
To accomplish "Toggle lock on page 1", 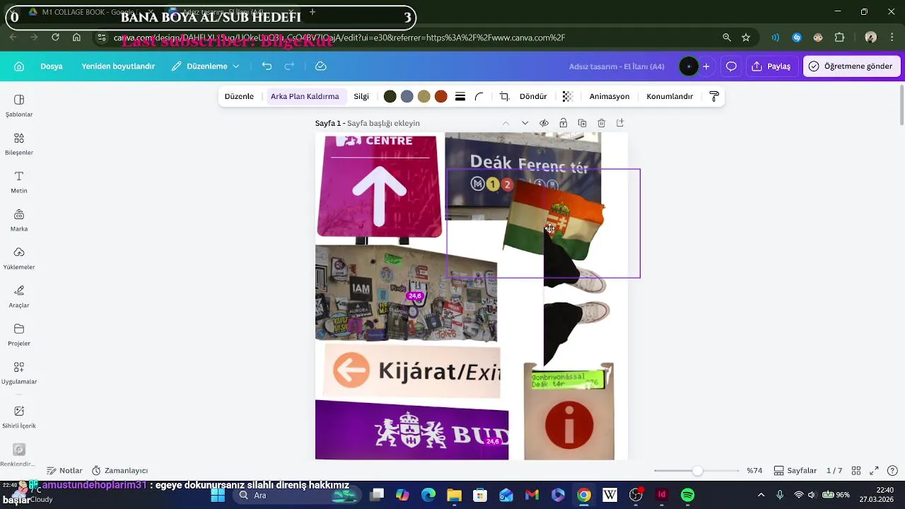I will (x=563, y=123).
